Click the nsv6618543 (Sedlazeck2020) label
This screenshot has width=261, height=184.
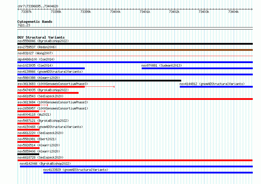point(40,96)
